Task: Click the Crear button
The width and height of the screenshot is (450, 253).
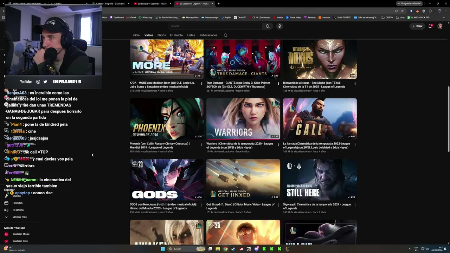Action: tap(417, 26)
